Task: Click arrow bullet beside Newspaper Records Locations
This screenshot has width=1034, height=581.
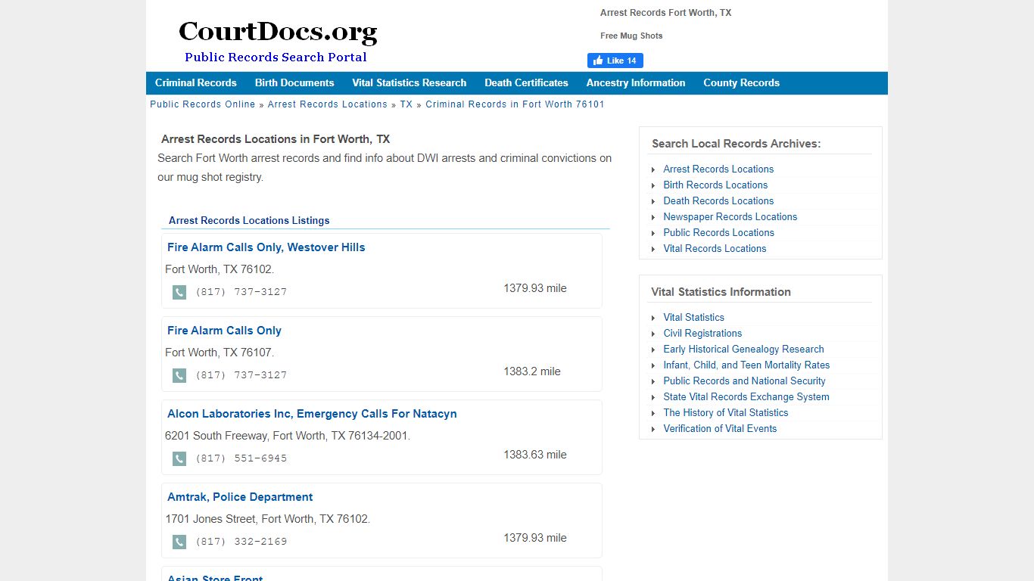Action: click(x=653, y=217)
